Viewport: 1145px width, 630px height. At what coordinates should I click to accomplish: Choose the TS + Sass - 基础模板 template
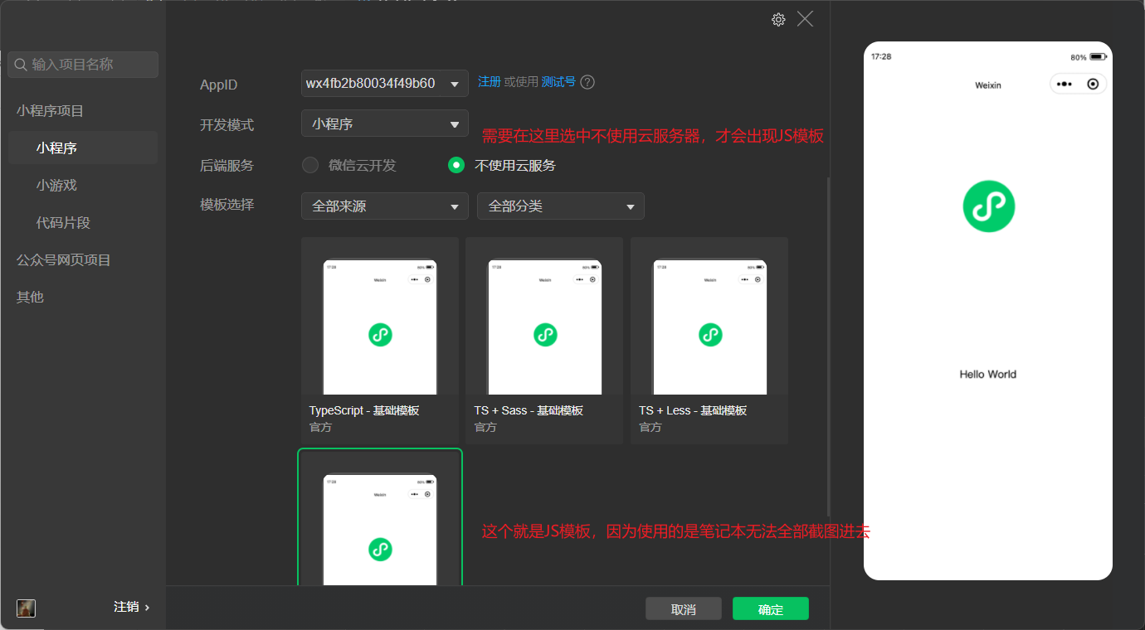point(544,341)
